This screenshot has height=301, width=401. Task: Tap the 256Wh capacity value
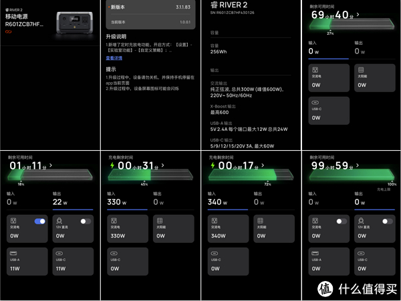point(219,51)
